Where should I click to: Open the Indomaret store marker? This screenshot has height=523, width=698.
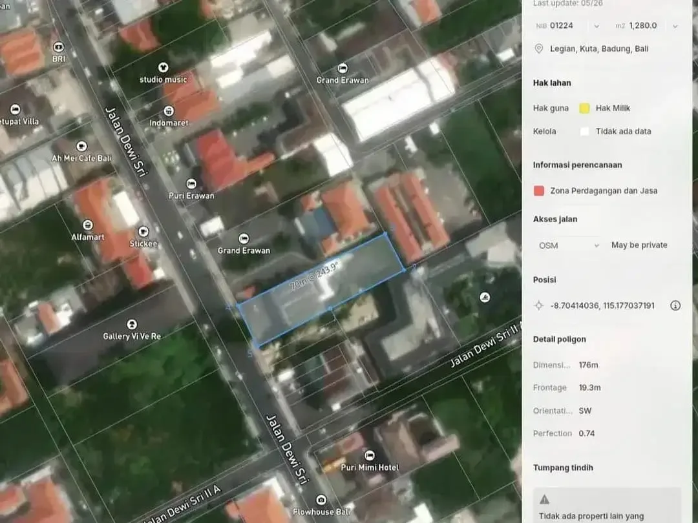(x=168, y=111)
